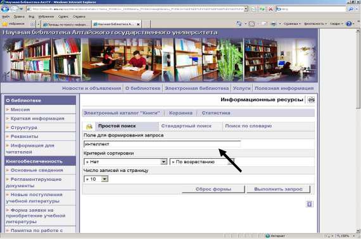Image resolution: width=361 pixels, height=239 pixels.
Task: Open the Корзина link
Action: coord(180,113)
